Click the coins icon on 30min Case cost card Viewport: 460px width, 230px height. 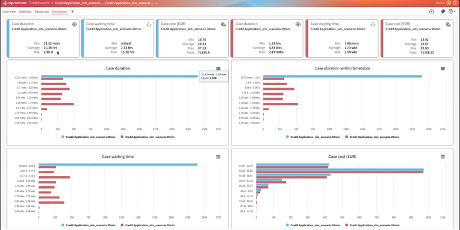point(223,24)
